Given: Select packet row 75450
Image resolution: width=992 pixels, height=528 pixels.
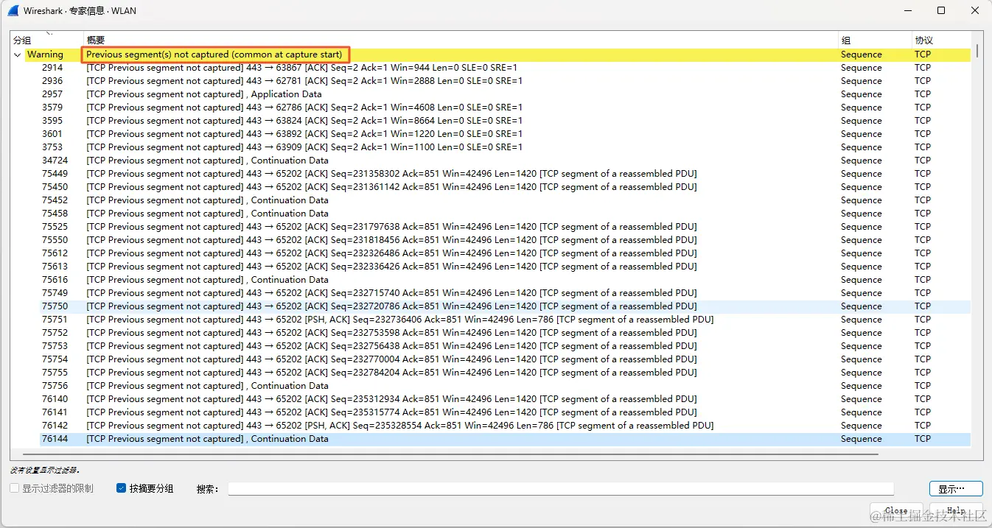Looking at the screenshot, I should click(x=505, y=187).
